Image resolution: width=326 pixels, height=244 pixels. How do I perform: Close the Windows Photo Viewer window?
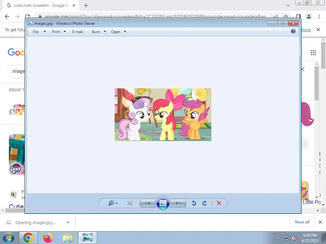click(x=293, y=24)
